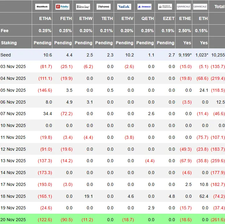
Task: Click FETH value (72.2) on 07 Nov
Action: pos(67,114)
